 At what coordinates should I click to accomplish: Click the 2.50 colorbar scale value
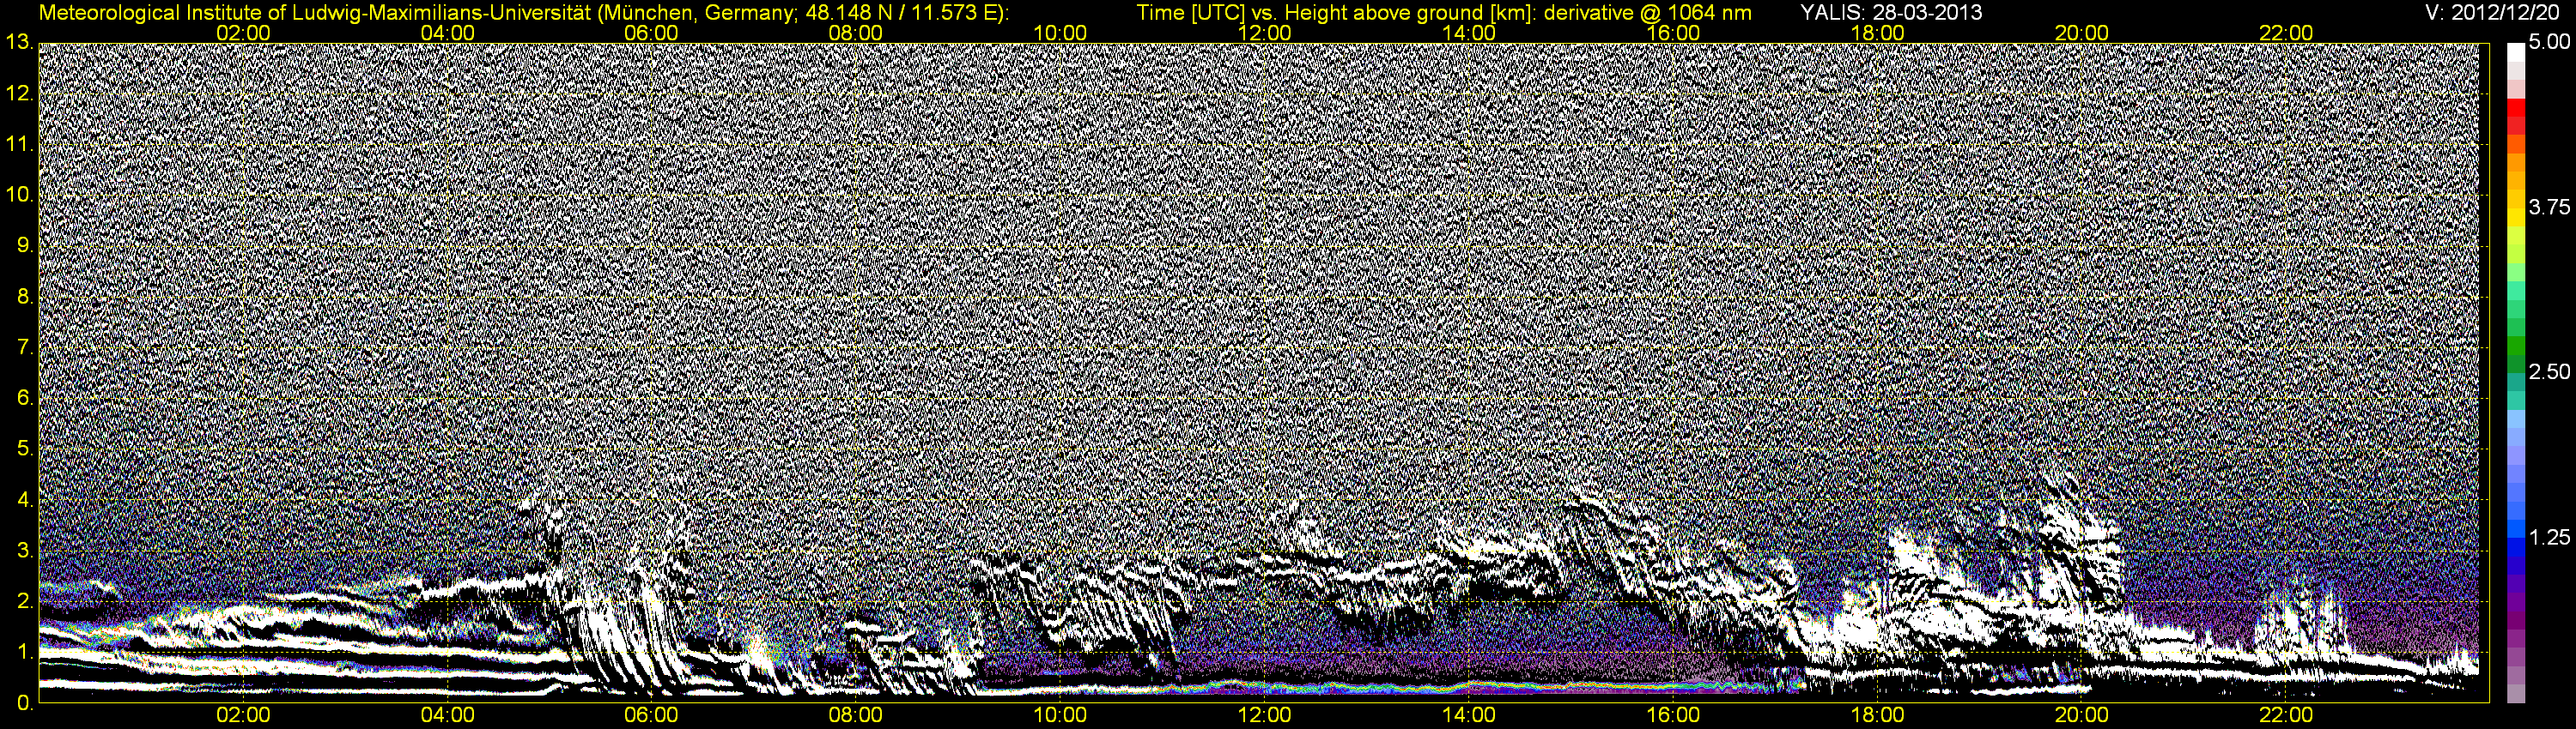pyautogui.click(x=2548, y=371)
